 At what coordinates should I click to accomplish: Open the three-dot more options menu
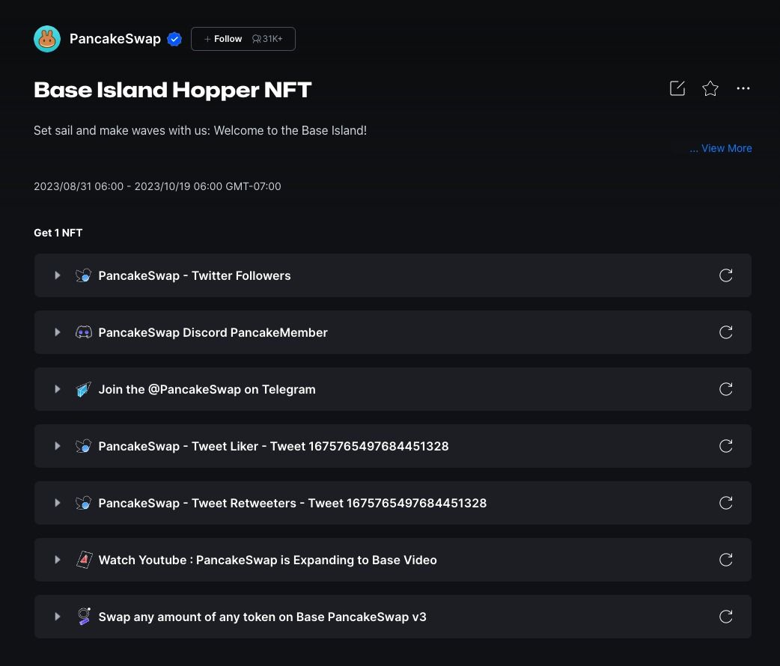743,88
